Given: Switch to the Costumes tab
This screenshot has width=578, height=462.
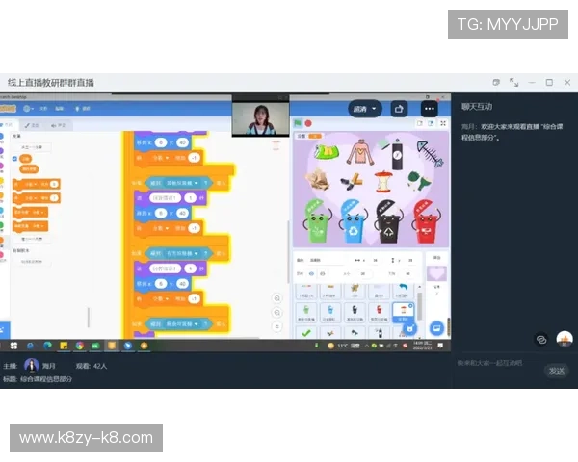Looking at the screenshot, I should [33, 125].
